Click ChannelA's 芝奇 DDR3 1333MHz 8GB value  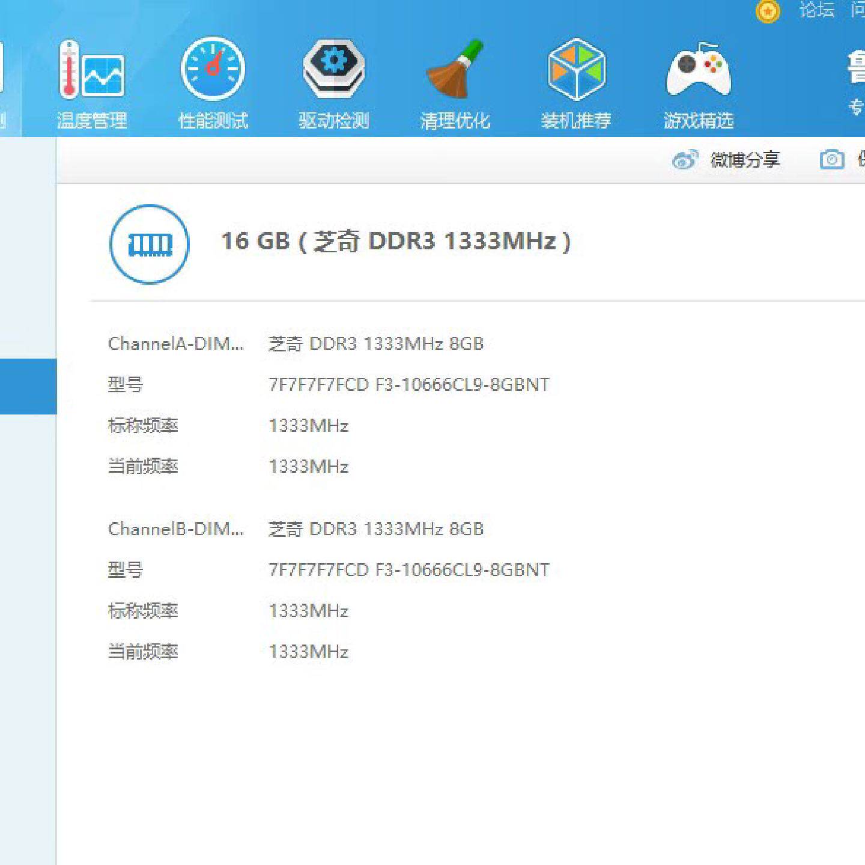click(376, 344)
